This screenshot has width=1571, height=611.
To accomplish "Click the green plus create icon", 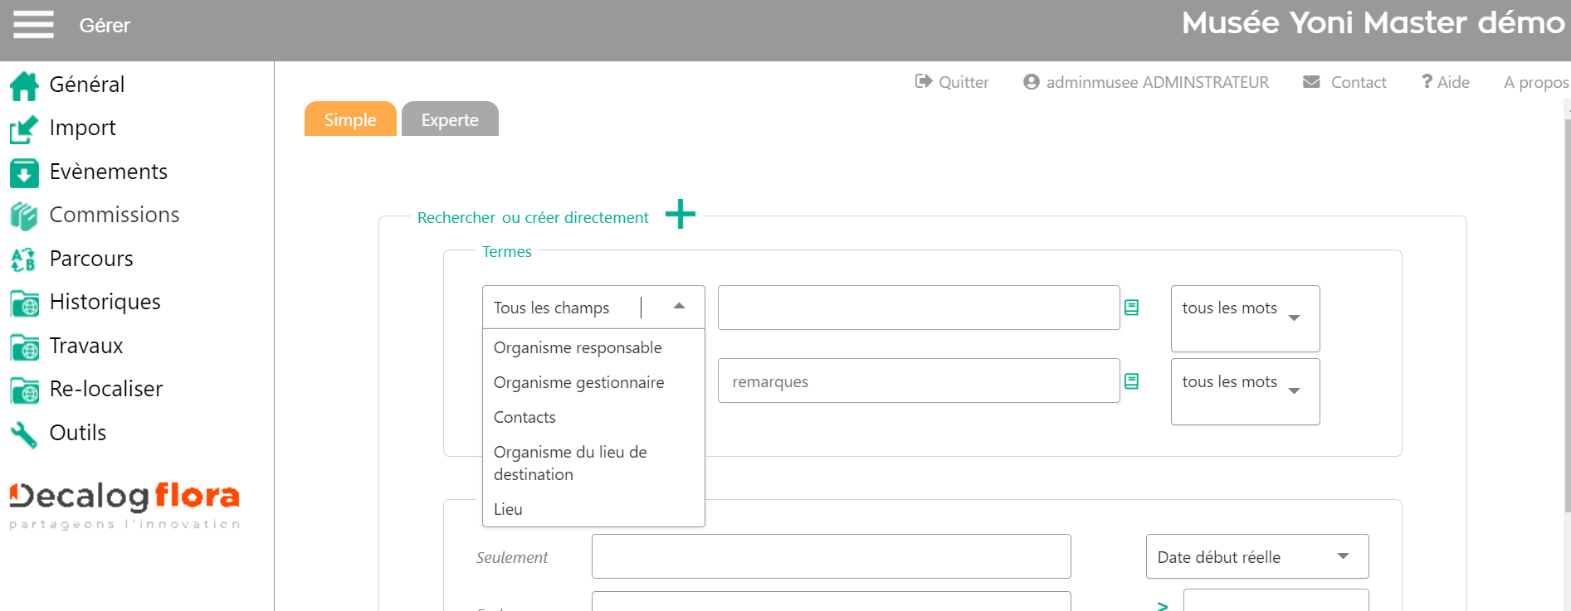I will [681, 214].
